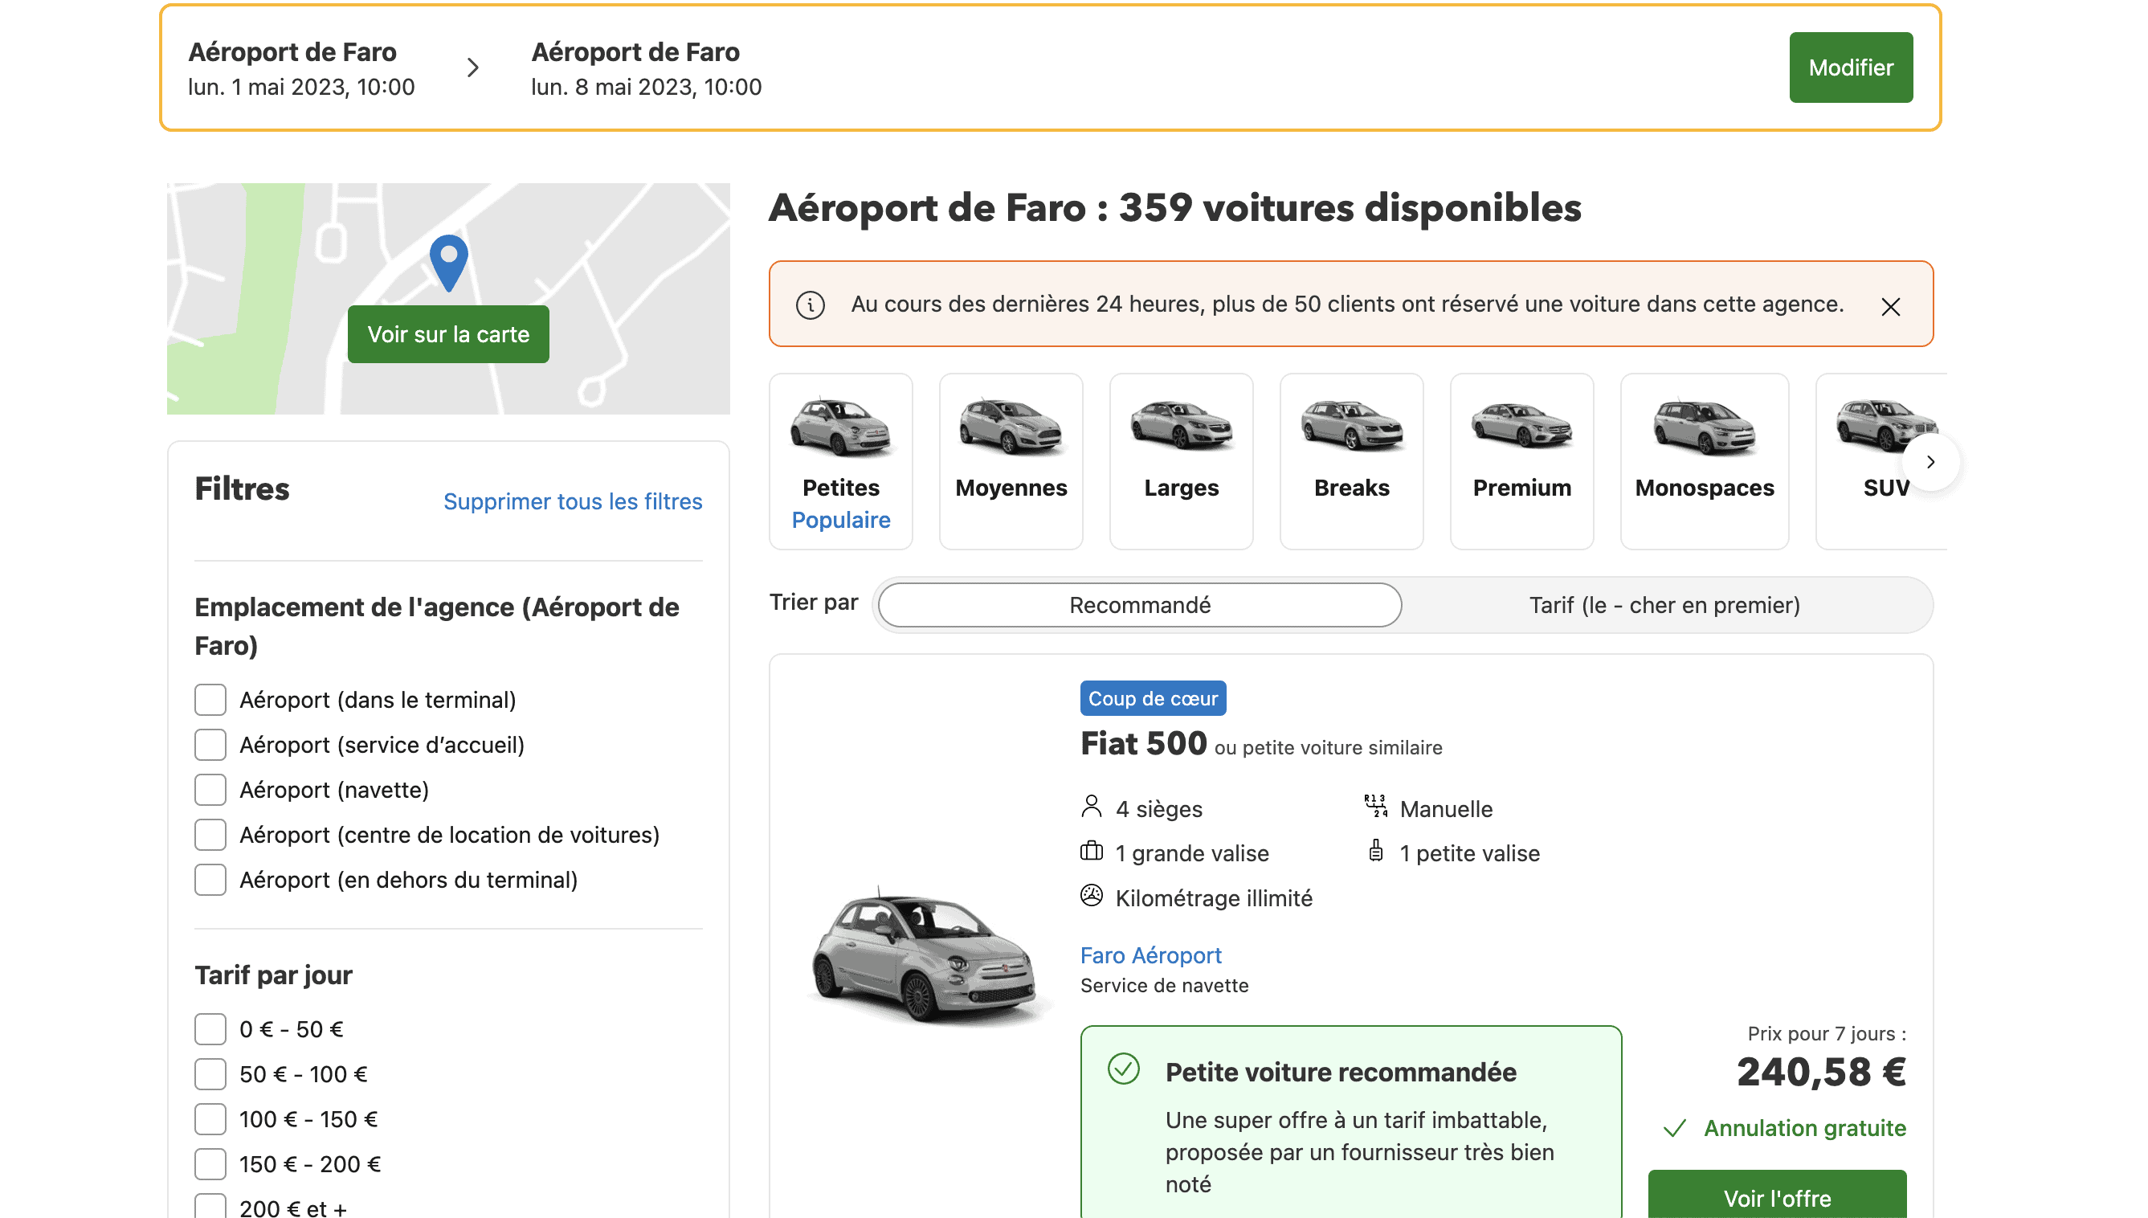Click the Fiat 500 title
Image resolution: width=2148 pixels, height=1218 pixels.
point(1143,743)
